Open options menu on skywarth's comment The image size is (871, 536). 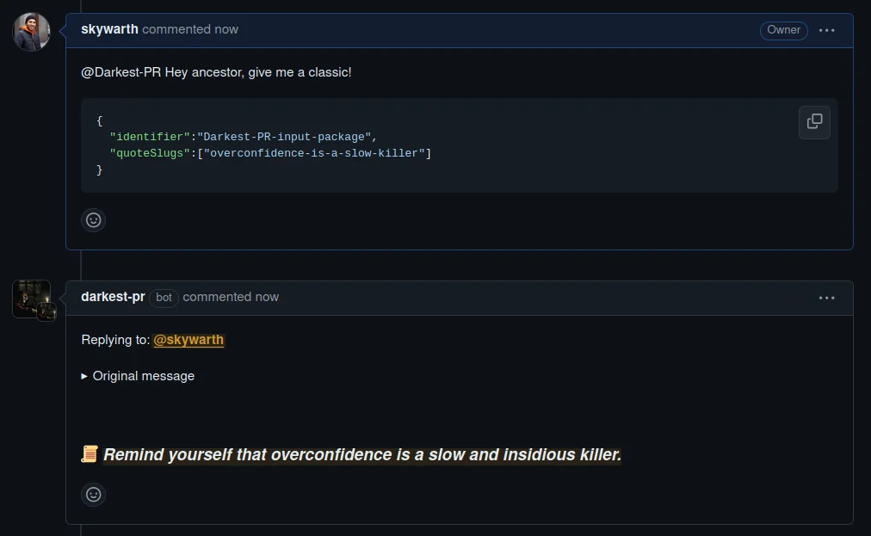pos(827,30)
